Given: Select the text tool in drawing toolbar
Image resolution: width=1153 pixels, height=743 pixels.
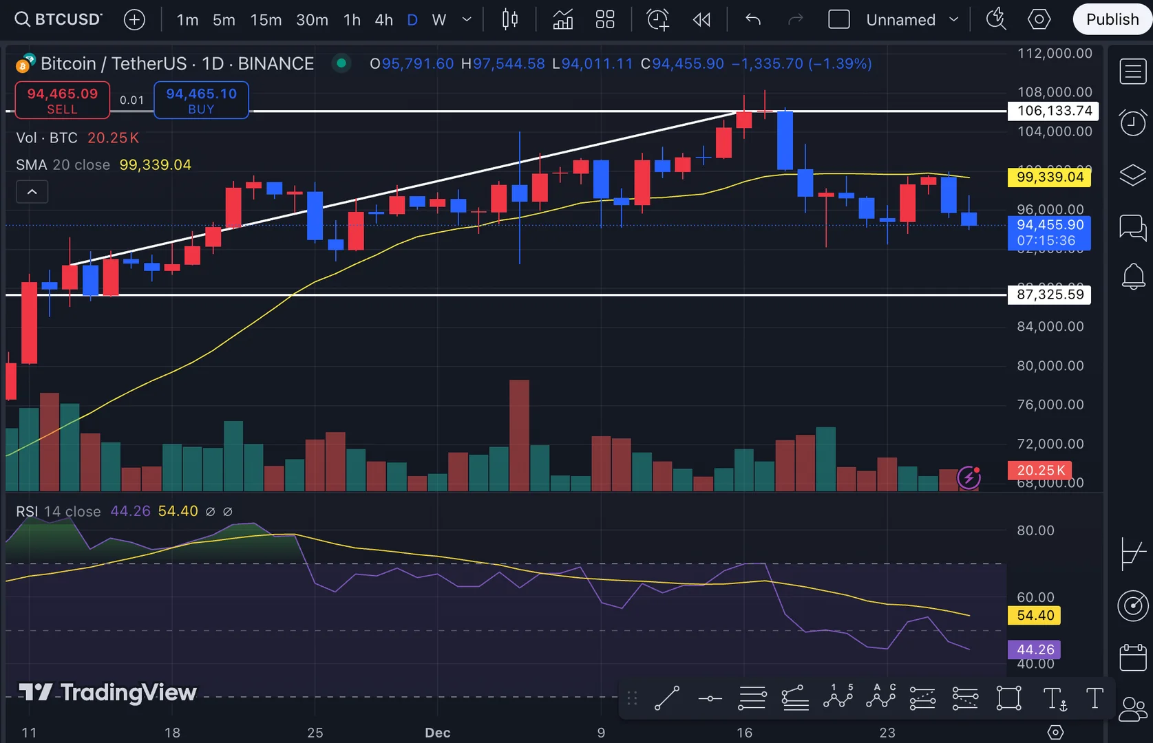Looking at the screenshot, I should pyautogui.click(x=1094, y=698).
